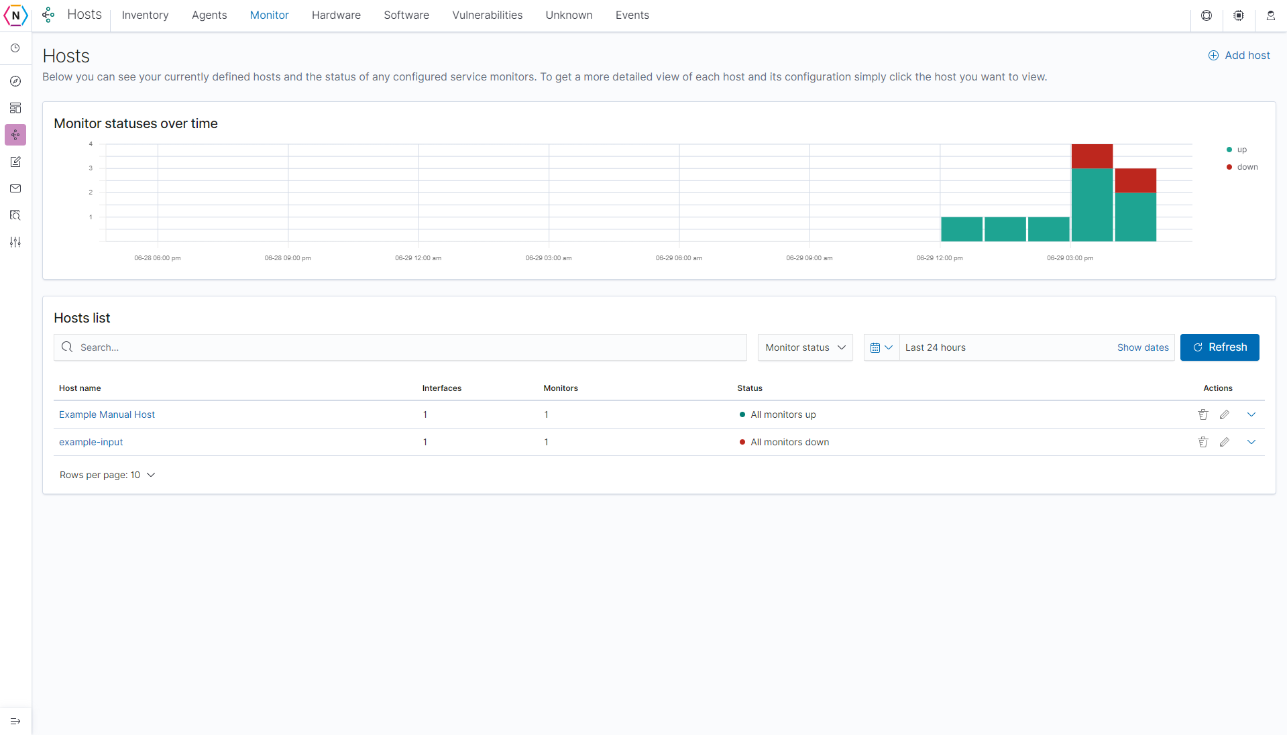1287x735 pixels.
Task: Click the Hosts header title
Action: (85, 15)
